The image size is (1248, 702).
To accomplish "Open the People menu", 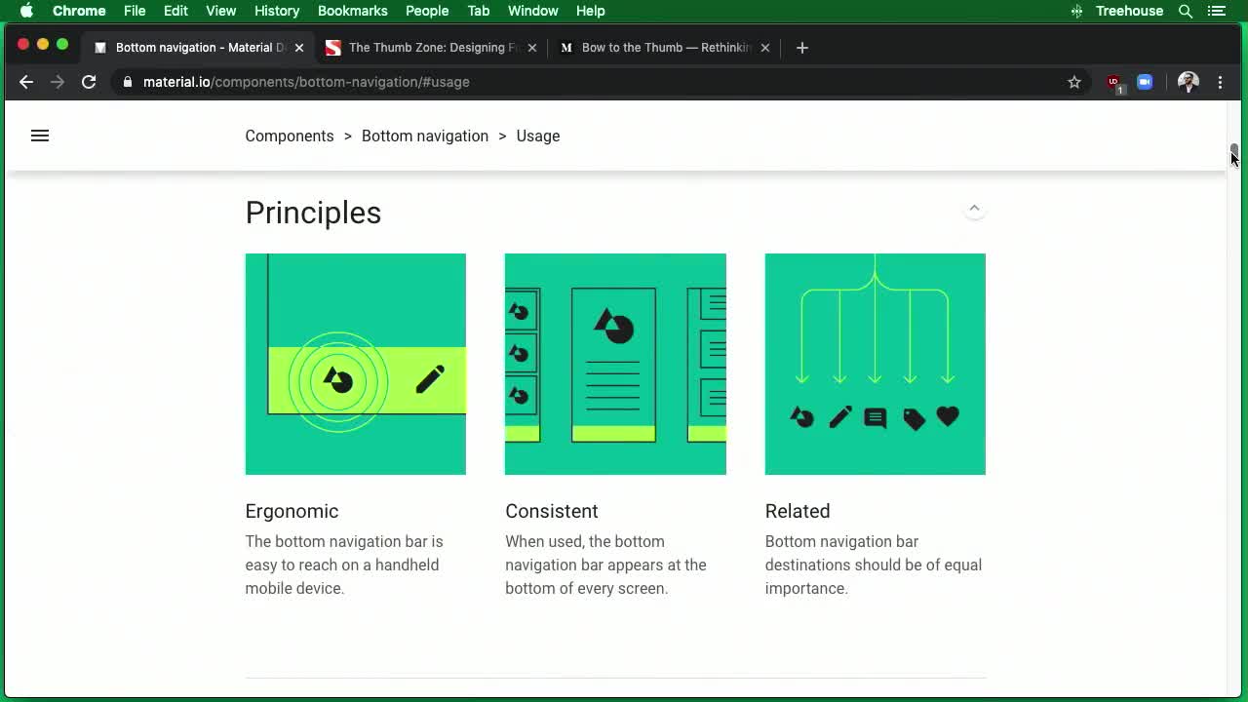I will click(x=427, y=11).
